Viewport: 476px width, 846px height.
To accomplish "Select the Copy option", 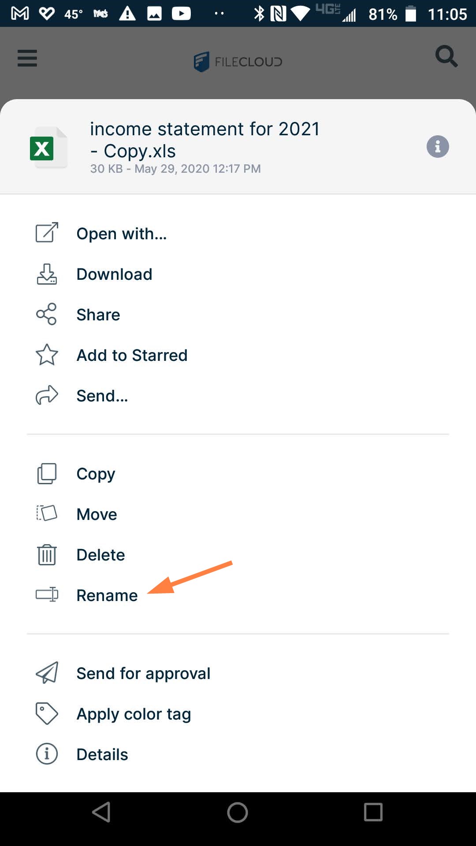I will point(96,474).
